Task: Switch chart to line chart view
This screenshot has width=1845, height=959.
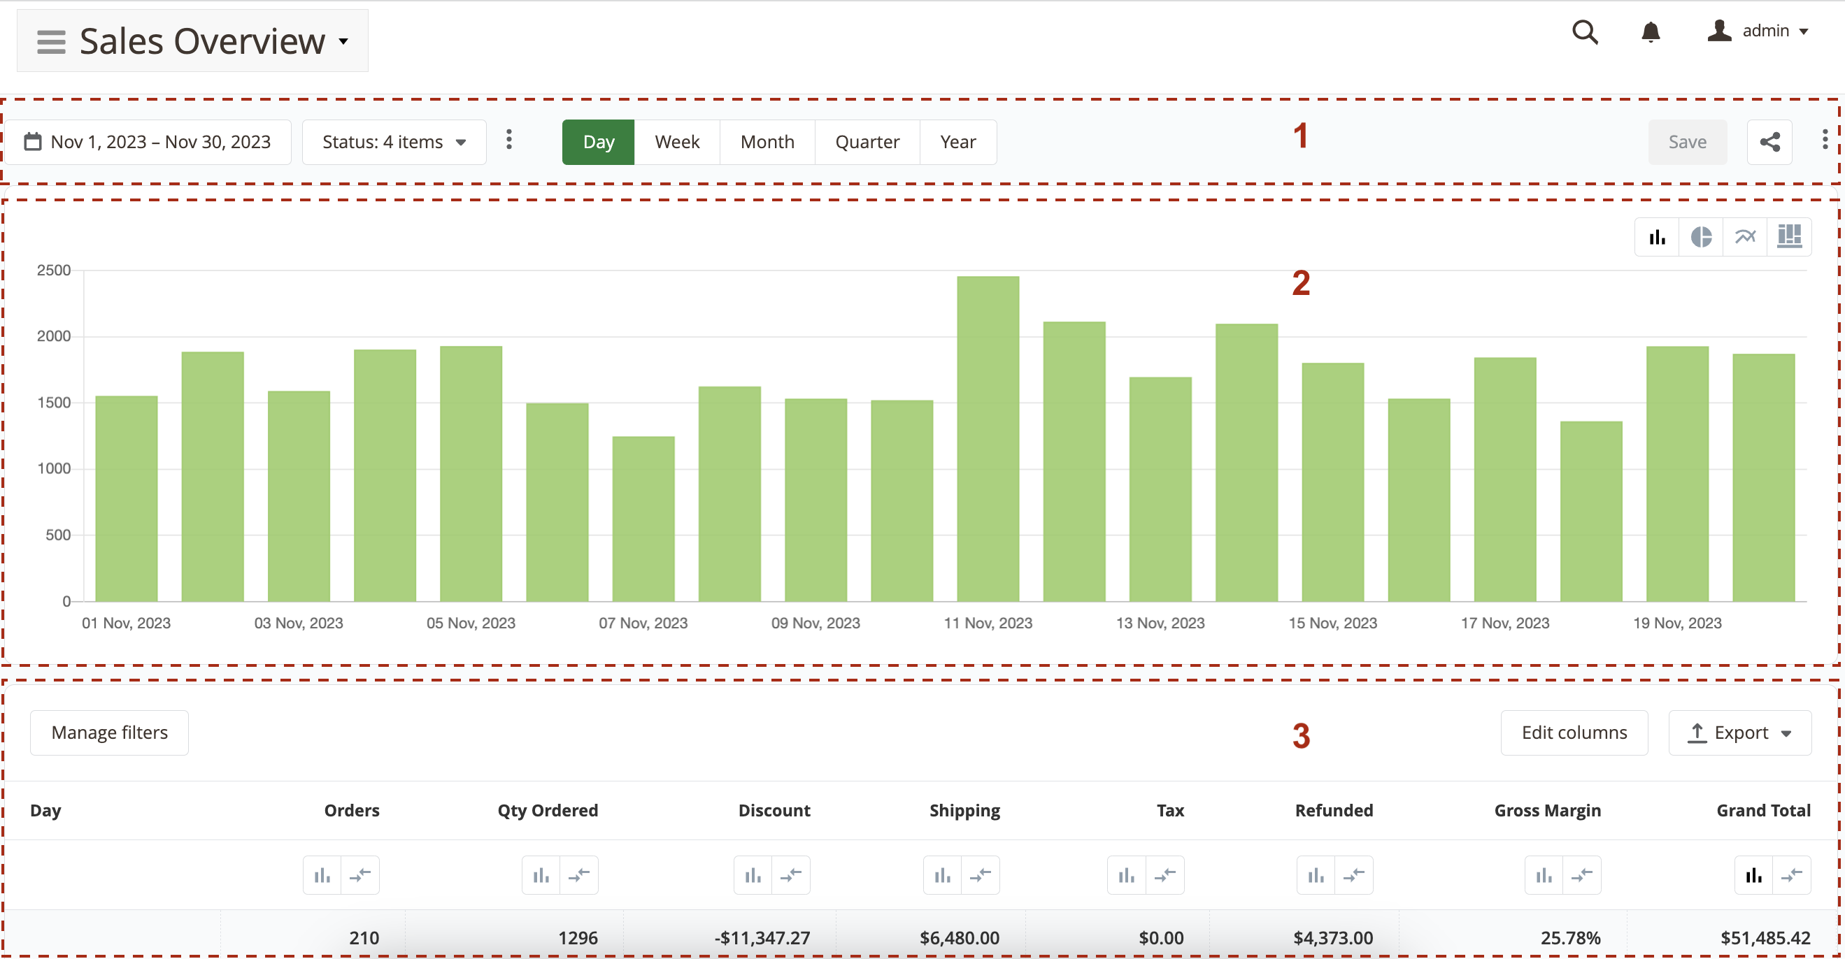Action: tap(1746, 236)
